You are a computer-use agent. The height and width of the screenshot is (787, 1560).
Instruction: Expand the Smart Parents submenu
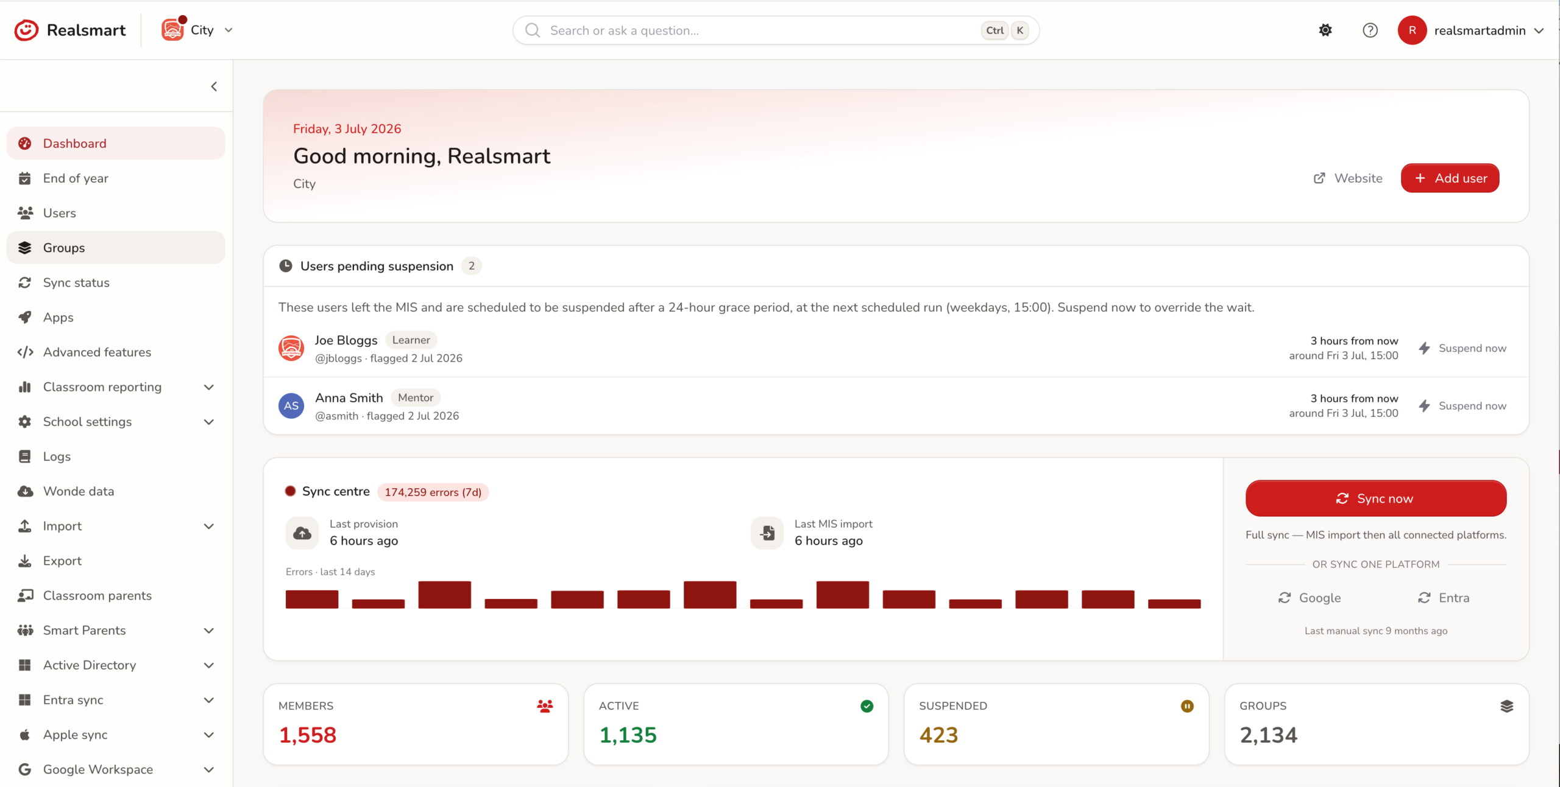tap(209, 630)
